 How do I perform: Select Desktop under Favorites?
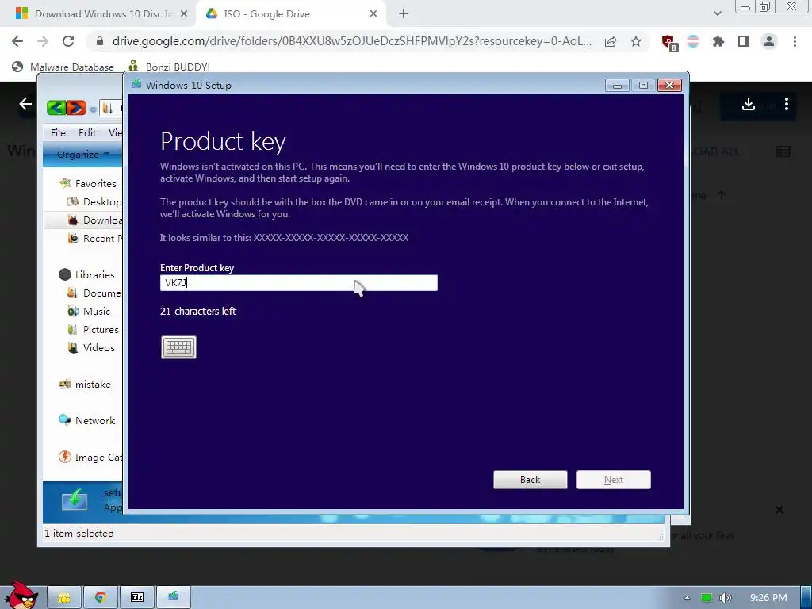(95, 201)
